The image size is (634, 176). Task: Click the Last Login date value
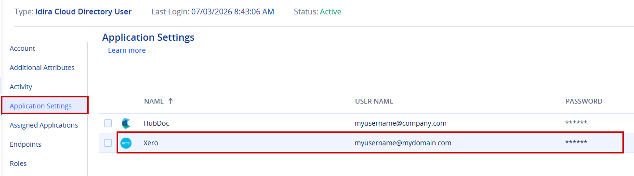[233, 12]
